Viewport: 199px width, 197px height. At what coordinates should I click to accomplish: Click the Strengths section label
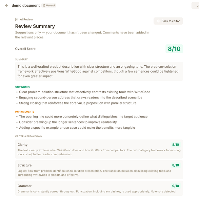(x=22, y=87)
